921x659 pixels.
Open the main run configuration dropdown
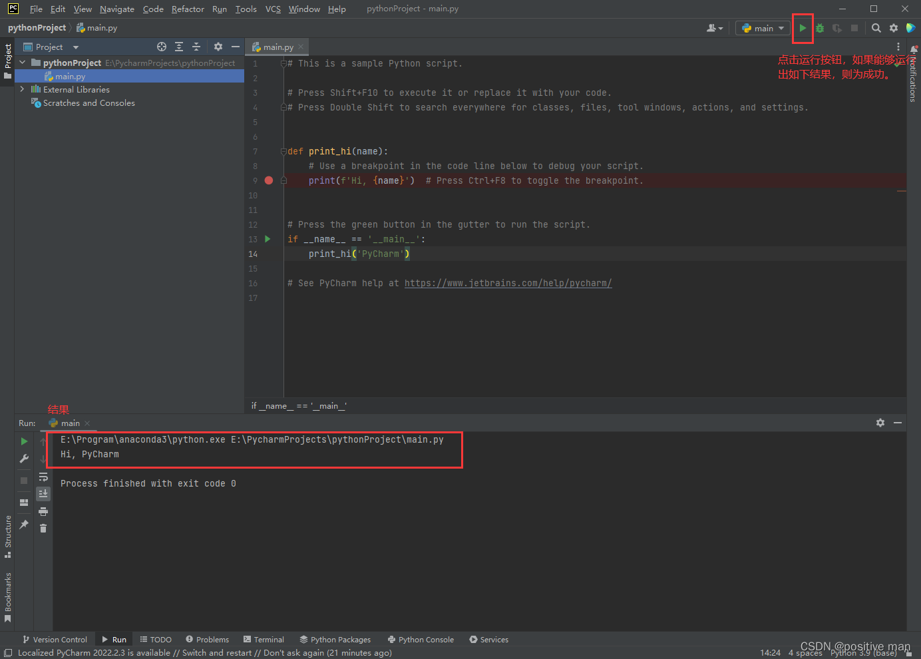(763, 28)
